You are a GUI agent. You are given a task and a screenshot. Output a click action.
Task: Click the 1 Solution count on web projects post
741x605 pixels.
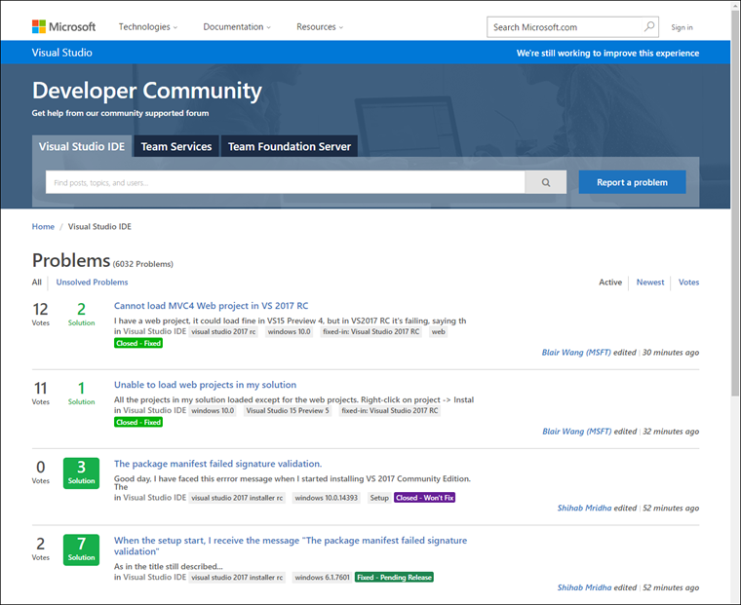click(81, 393)
